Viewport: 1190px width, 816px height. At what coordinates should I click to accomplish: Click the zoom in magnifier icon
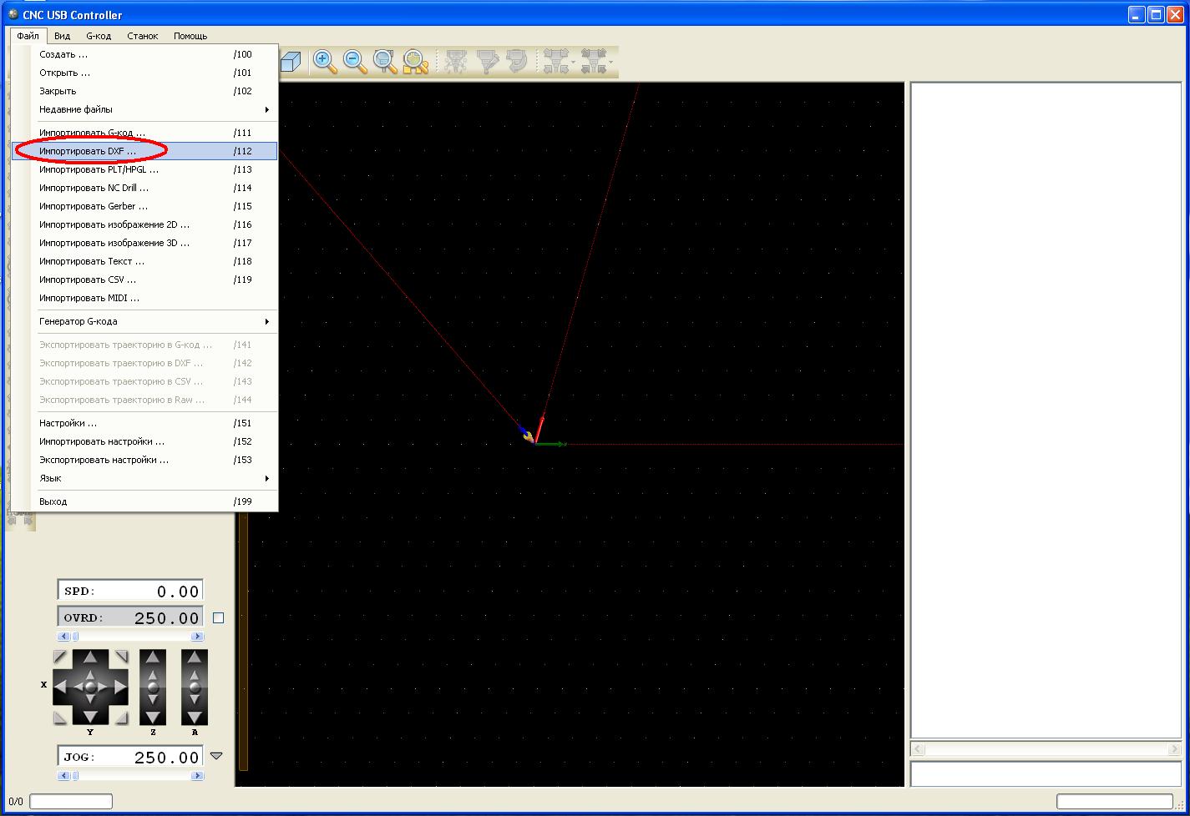pos(325,62)
